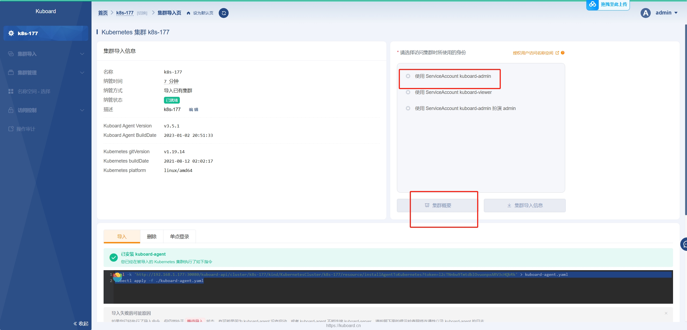Click the orange help question mark icon
Viewport: 687px width, 330px height.
563,53
